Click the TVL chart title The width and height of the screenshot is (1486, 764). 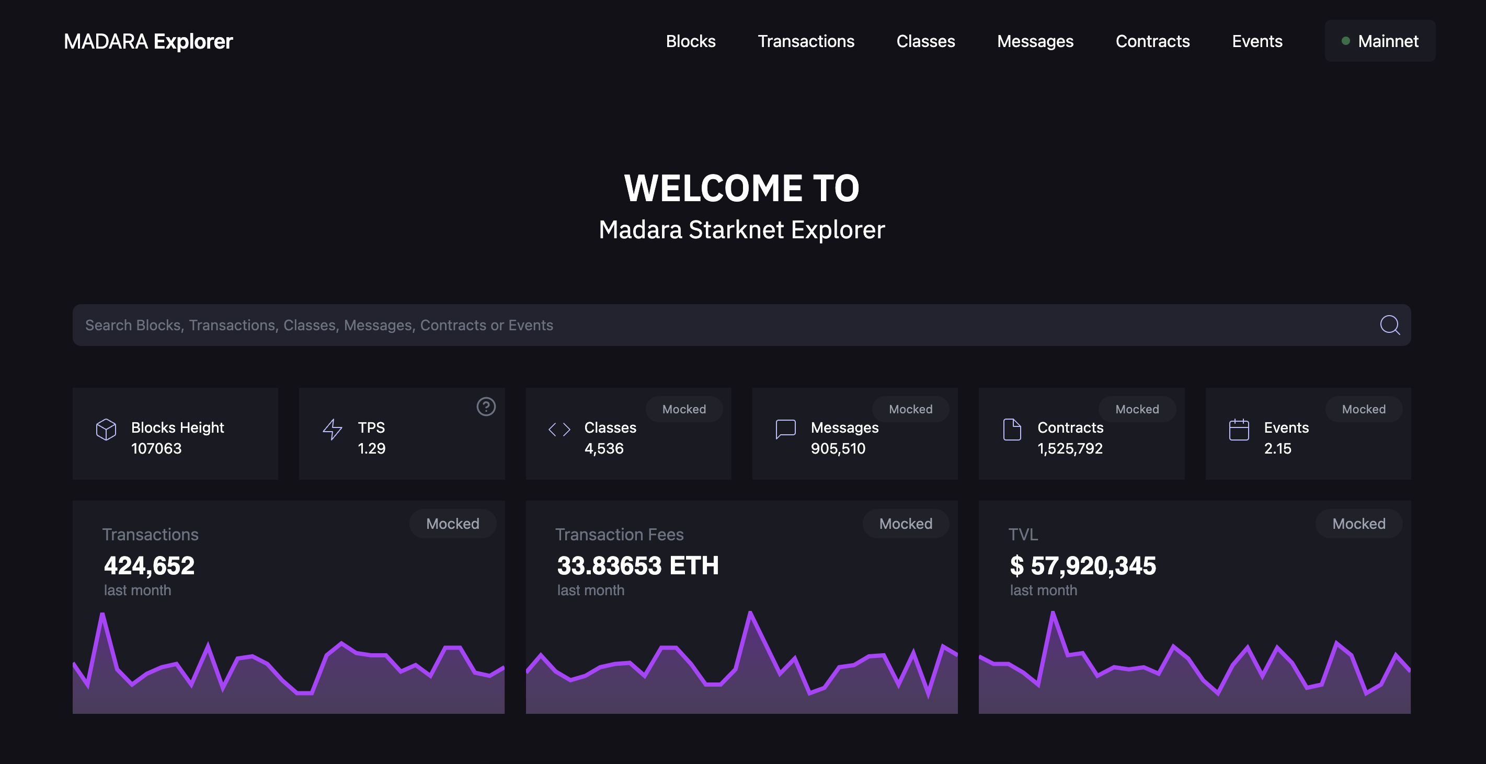[x=1023, y=535]
